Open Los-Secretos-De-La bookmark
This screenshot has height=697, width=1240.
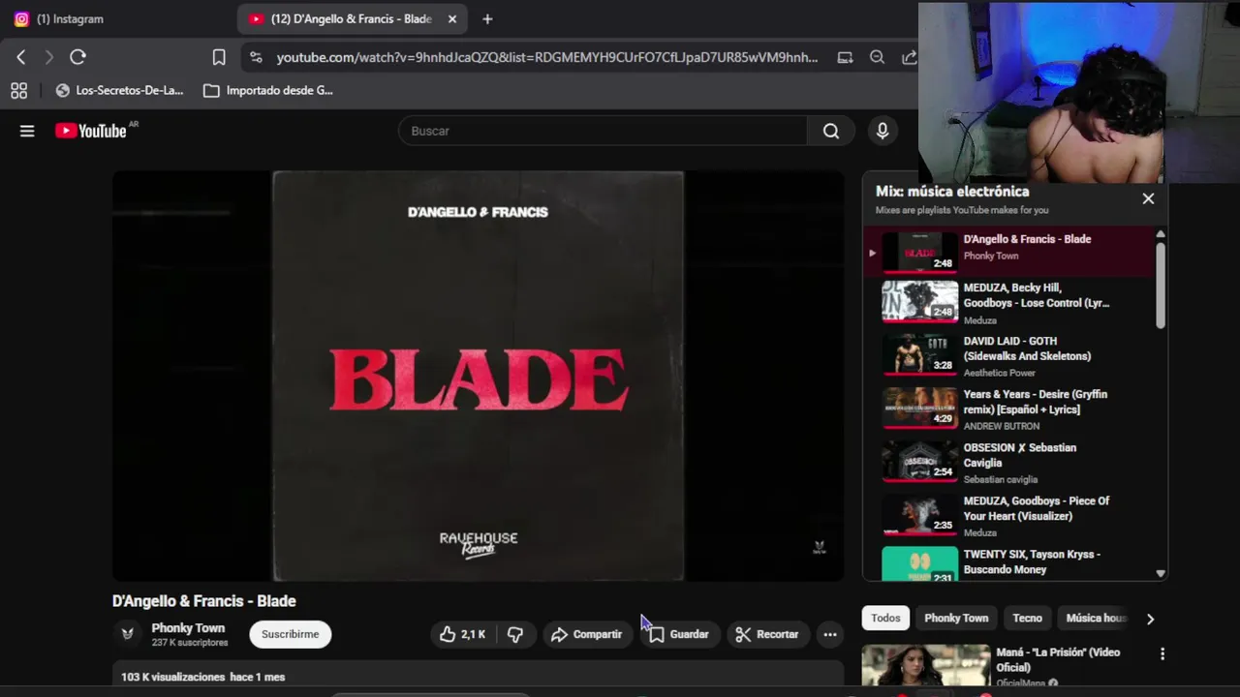(119, 90)
